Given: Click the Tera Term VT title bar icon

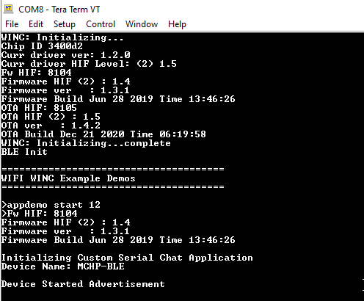Looking at the screenshot, I should pos(9,9).
